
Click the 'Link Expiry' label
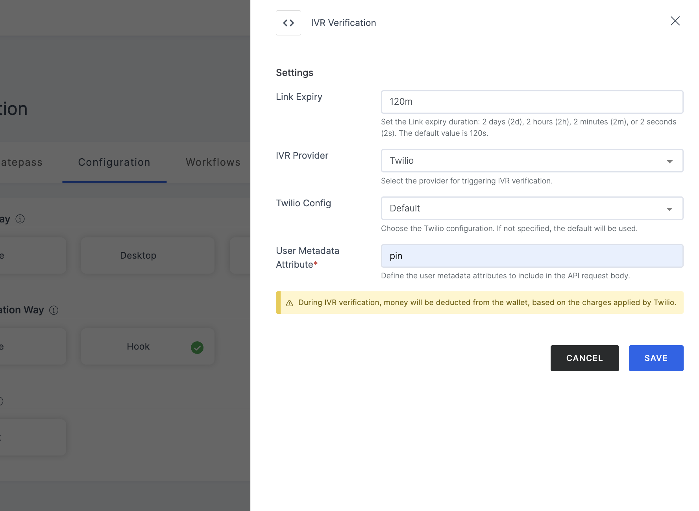pos(299,97)
